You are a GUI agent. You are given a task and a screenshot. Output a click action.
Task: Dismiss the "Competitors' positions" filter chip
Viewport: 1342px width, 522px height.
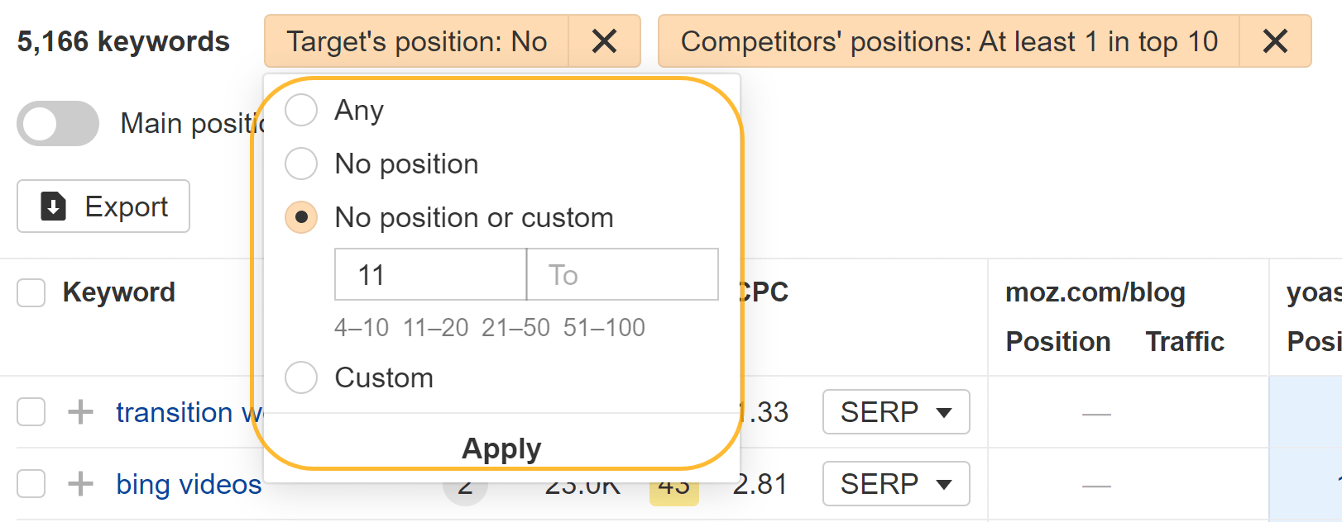pos(1276,40)
